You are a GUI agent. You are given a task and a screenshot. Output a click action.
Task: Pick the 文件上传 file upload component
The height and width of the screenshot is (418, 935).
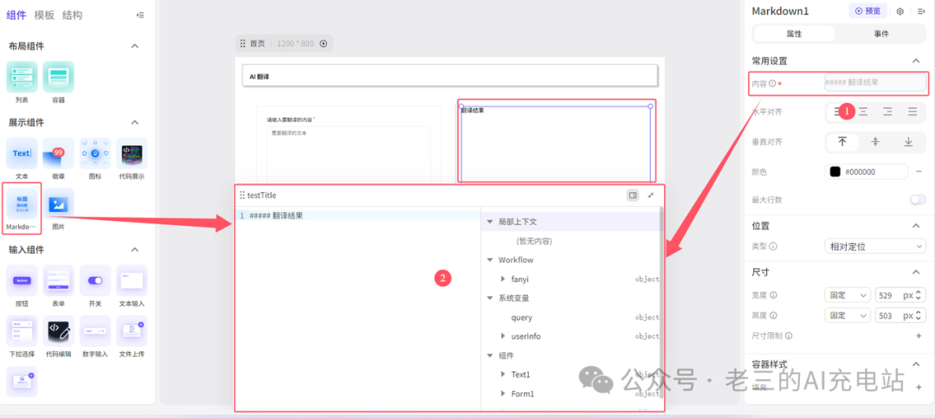point(132,331)
